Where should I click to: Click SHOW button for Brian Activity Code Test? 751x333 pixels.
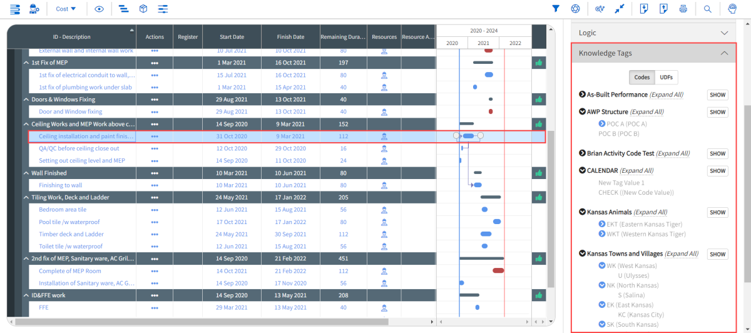[718, 153]
